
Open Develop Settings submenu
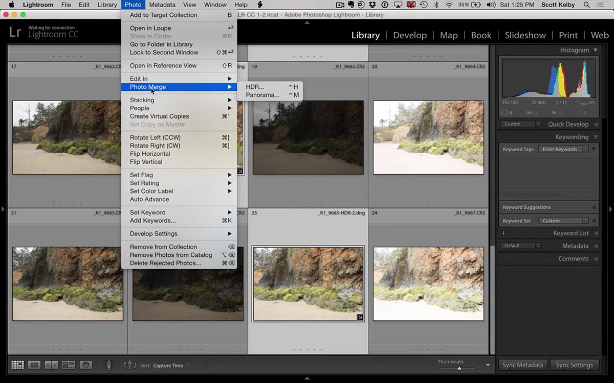[x=179, y=234]
